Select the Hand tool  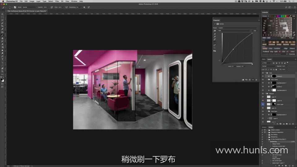point(2,69)
